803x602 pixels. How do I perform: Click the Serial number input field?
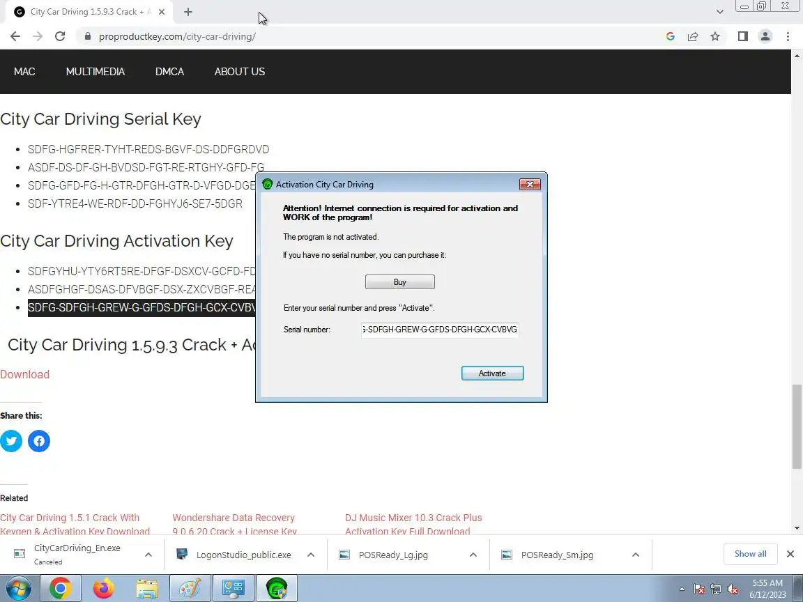click(440, 329)
